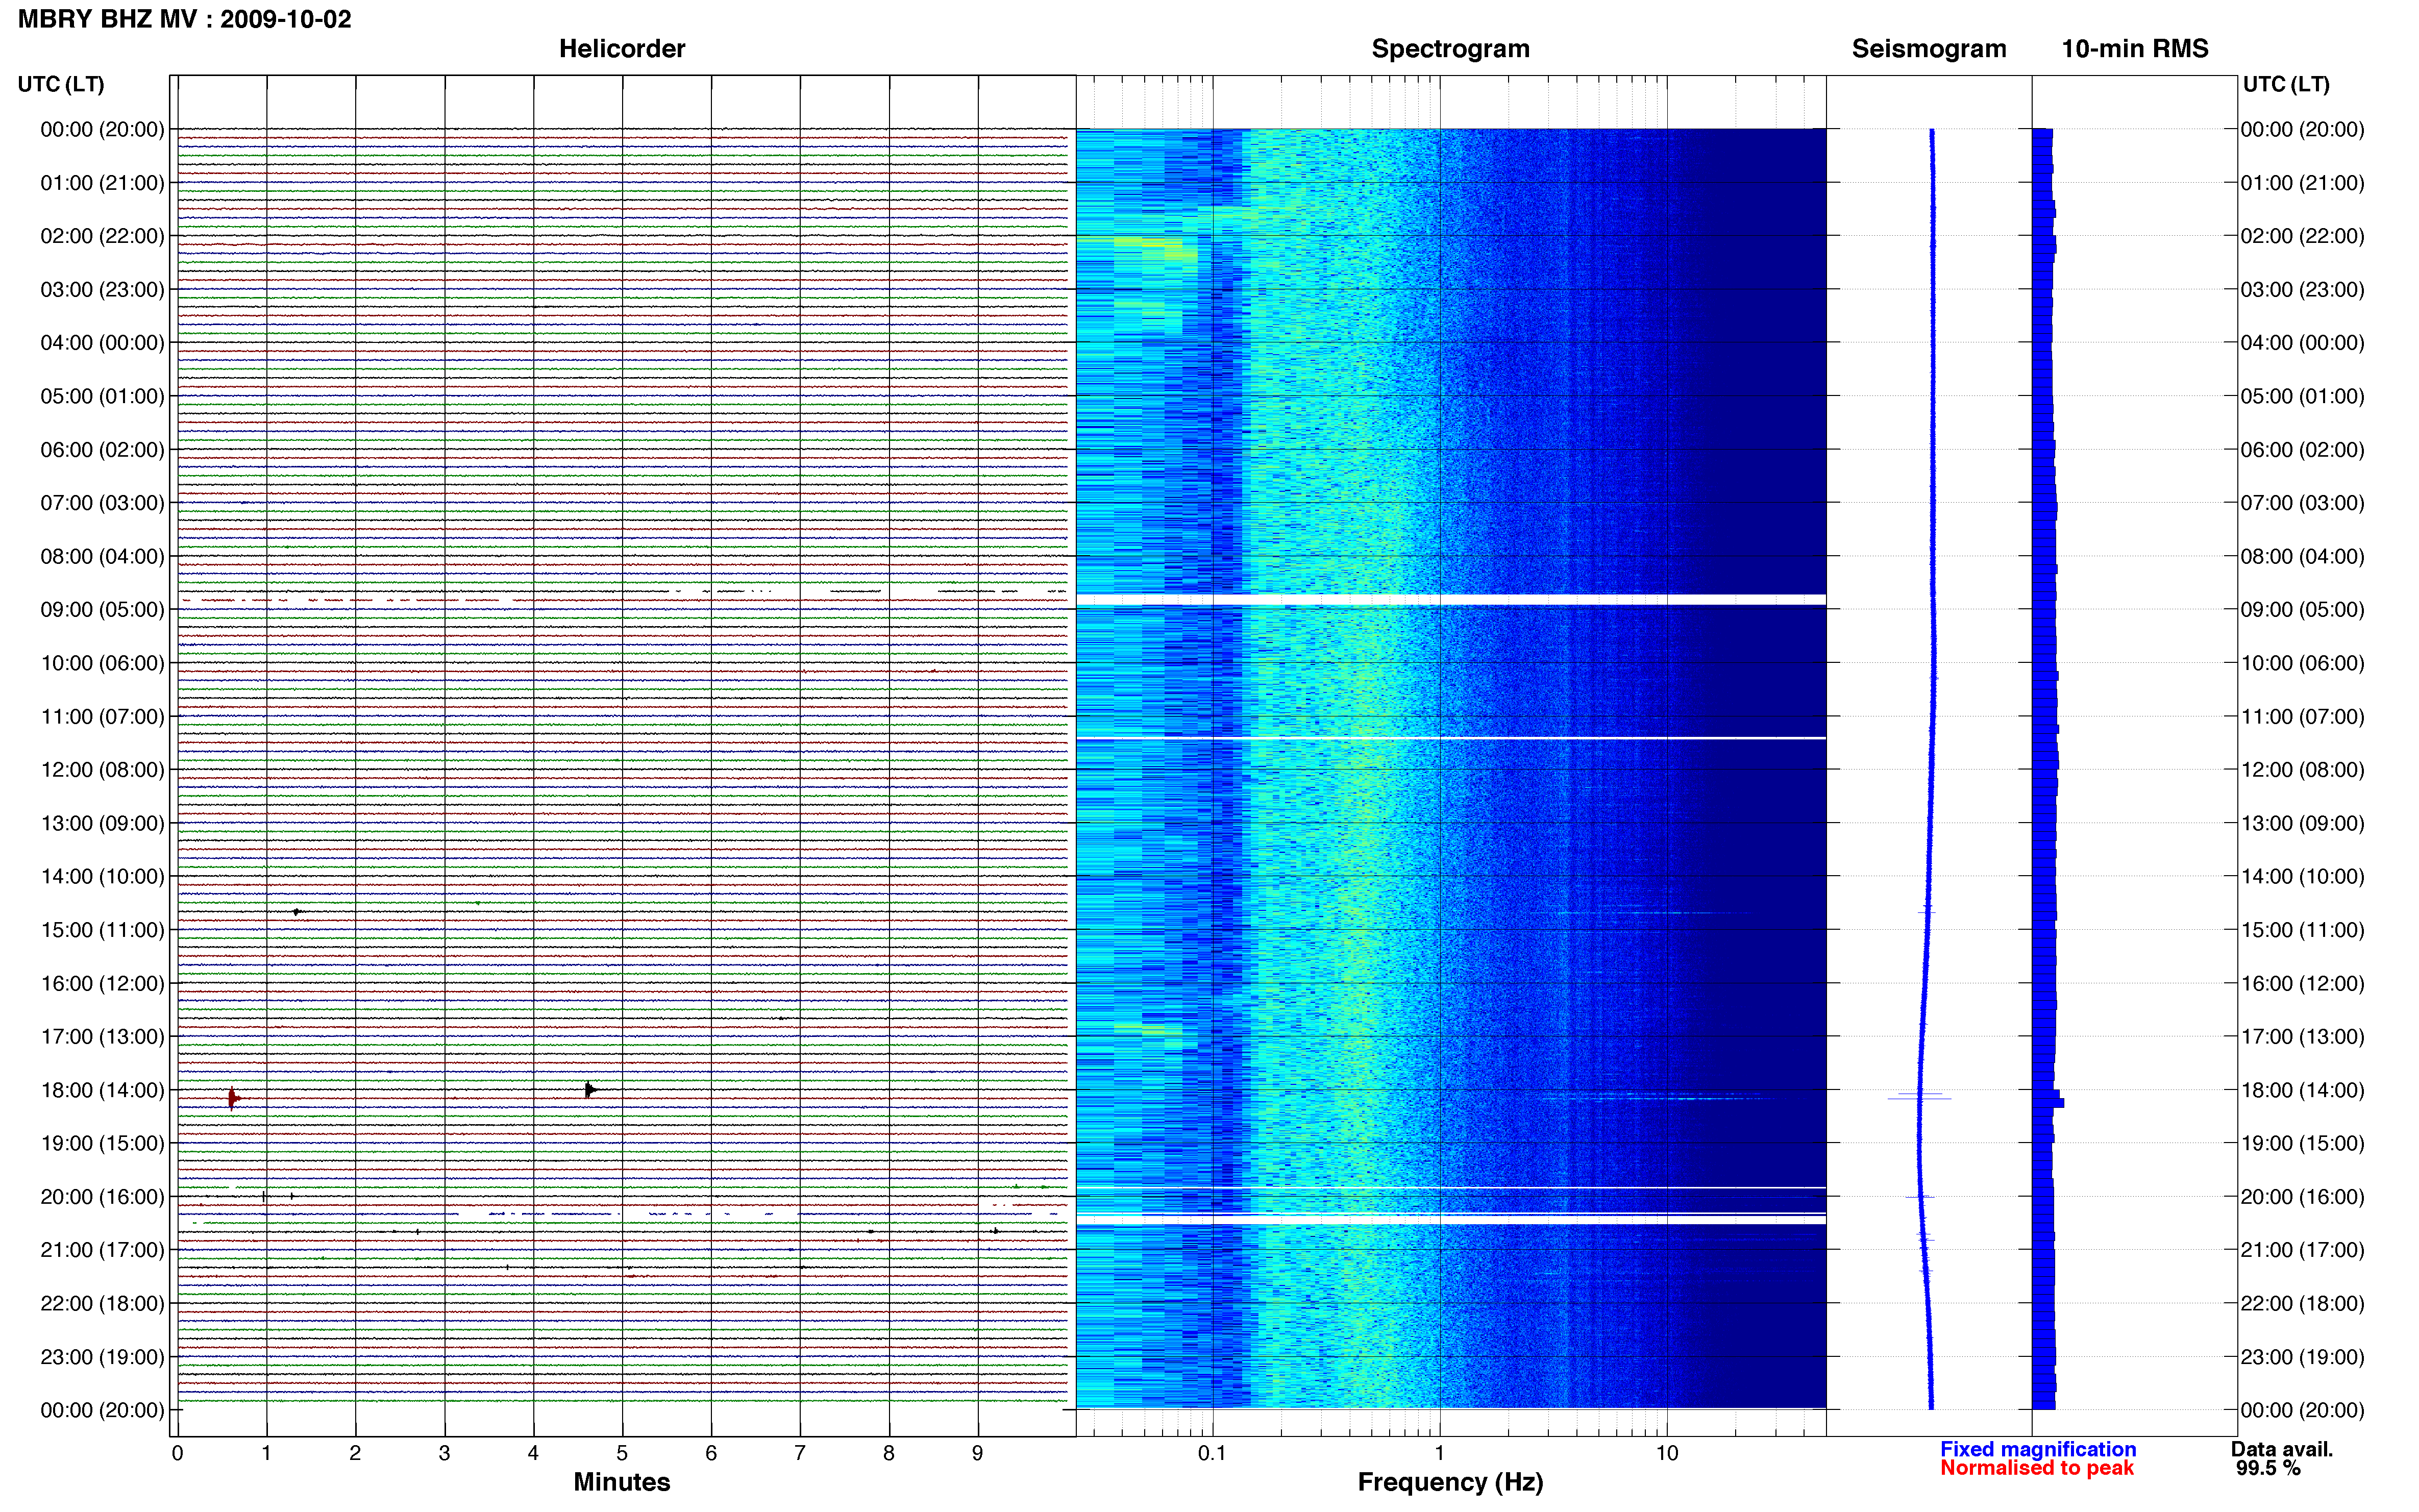Screen dimensions: 2419x1512
Task: Click right-axis time label "23:00 (19:00)"
Action: point(2302,1357)
